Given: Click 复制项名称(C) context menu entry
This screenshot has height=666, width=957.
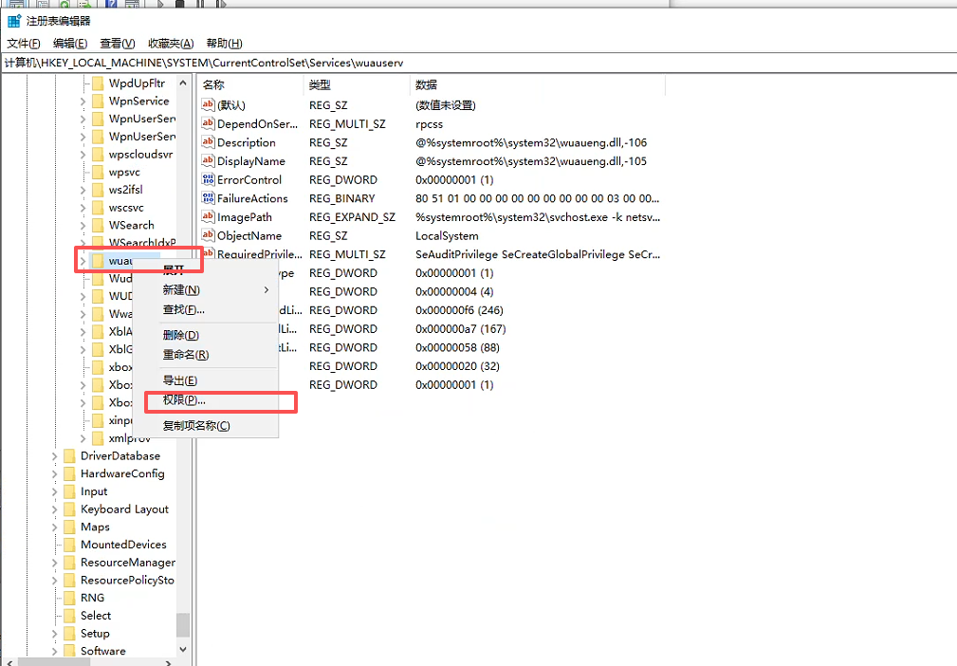Looking at the screenshot, I should tap(195, 426).
